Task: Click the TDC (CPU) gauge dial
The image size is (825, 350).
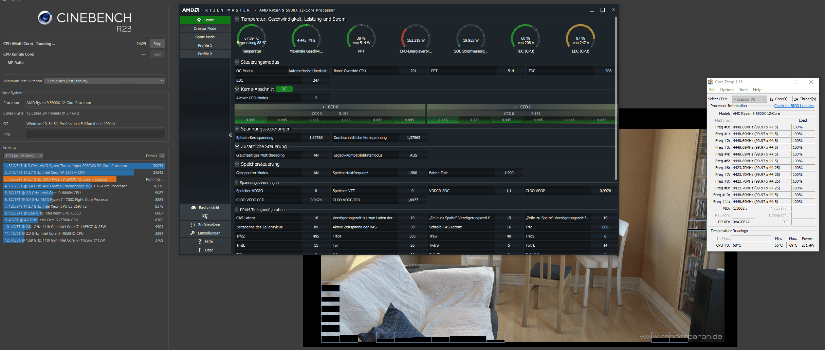Action: click(526, 36)
